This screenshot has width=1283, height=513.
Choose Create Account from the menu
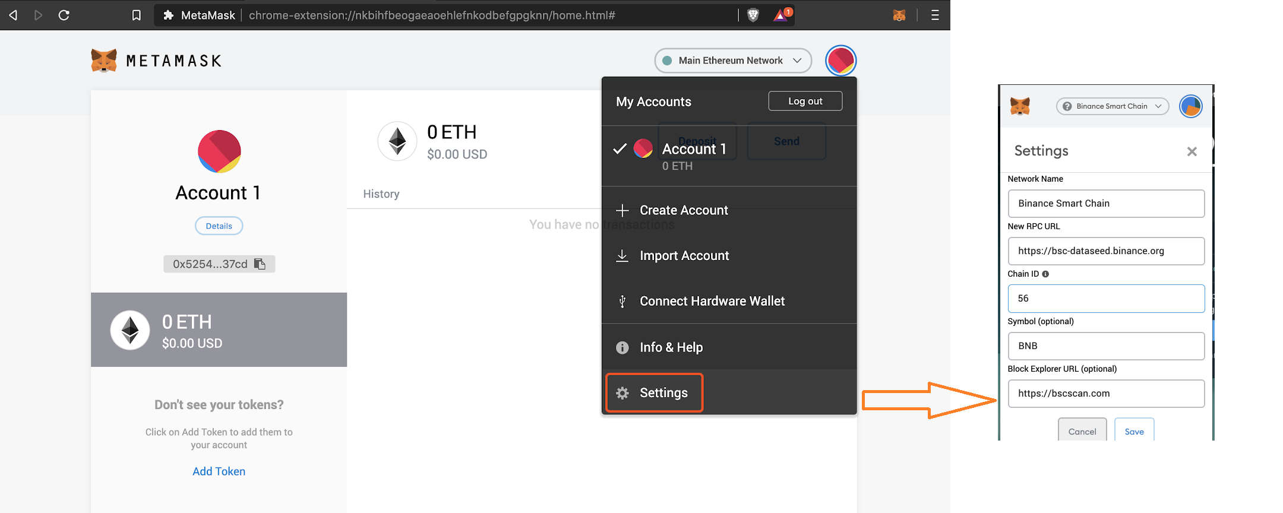(x=729, y=210)
